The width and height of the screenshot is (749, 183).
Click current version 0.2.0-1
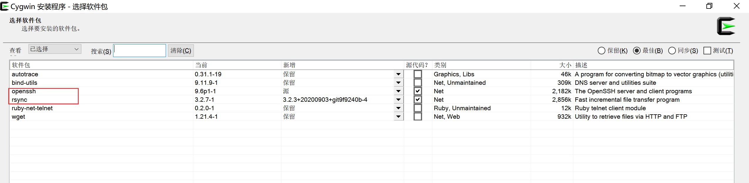204,108
